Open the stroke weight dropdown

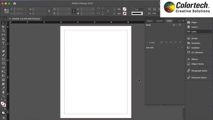144,9
